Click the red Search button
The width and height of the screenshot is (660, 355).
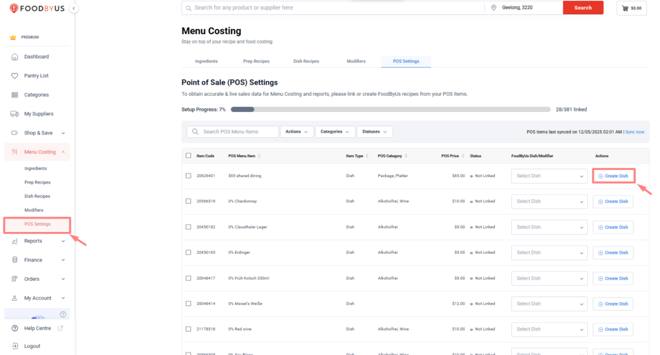(x=583, y=8)
